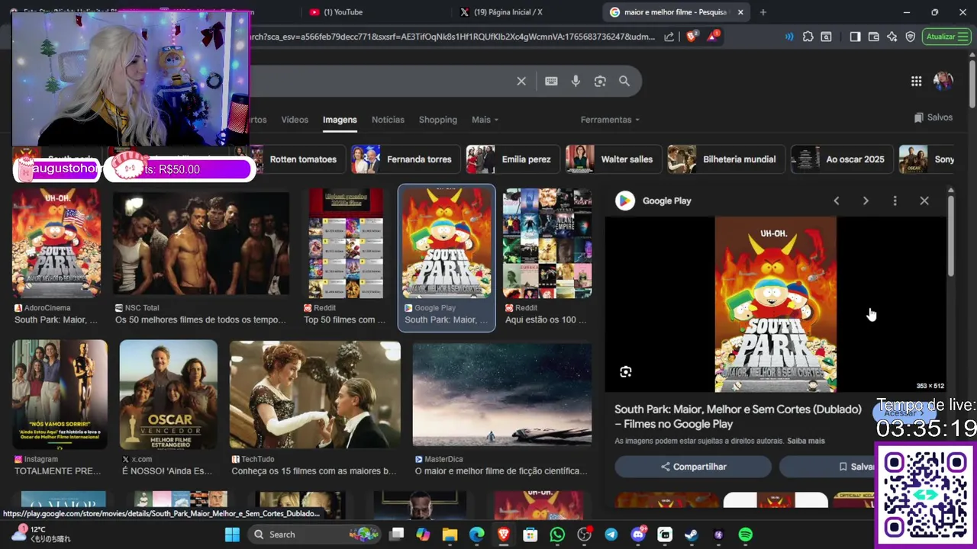The image size is (977, 549).
Task: Click the share page icon in address bar
Action: 669,37
